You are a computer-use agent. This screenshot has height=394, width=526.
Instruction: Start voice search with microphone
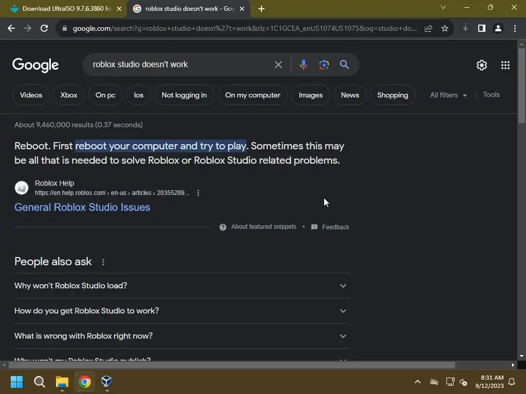(x=303, y=65)
